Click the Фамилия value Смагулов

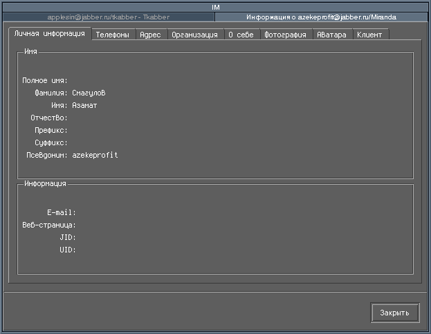pyautogui.click(x=89, y=93)
